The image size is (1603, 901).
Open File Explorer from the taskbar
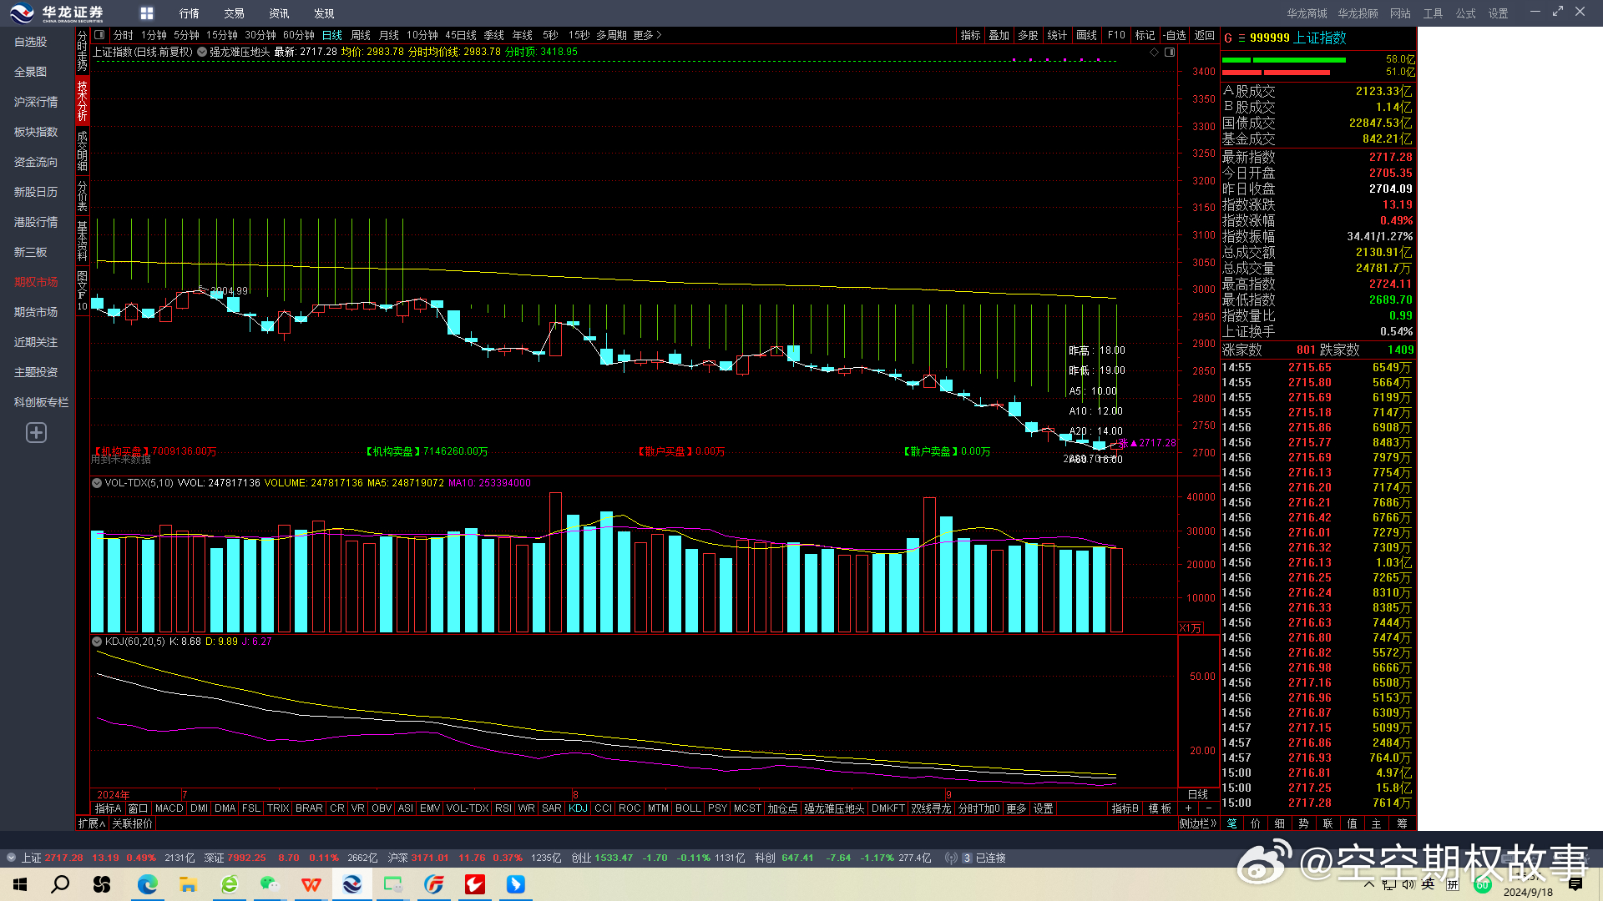click(x=188, y=884)
